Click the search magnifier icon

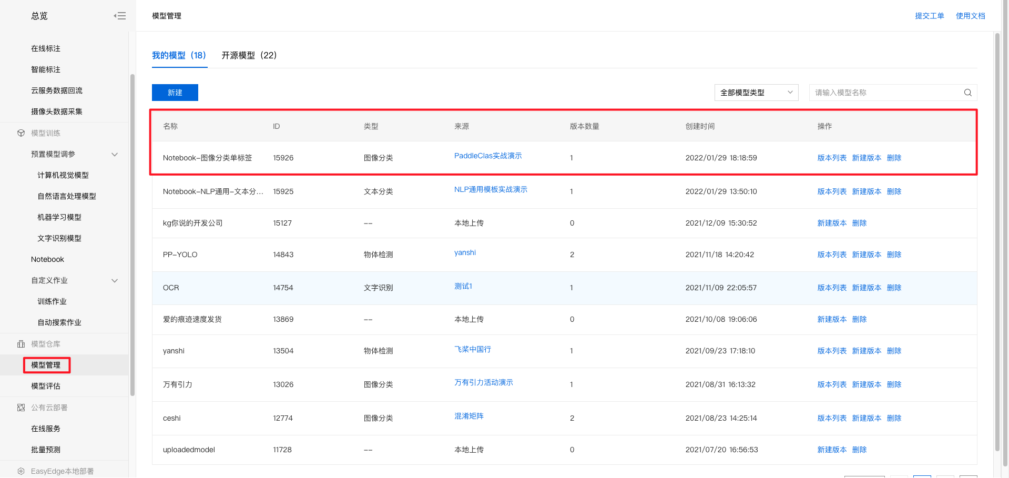(967, 93)
